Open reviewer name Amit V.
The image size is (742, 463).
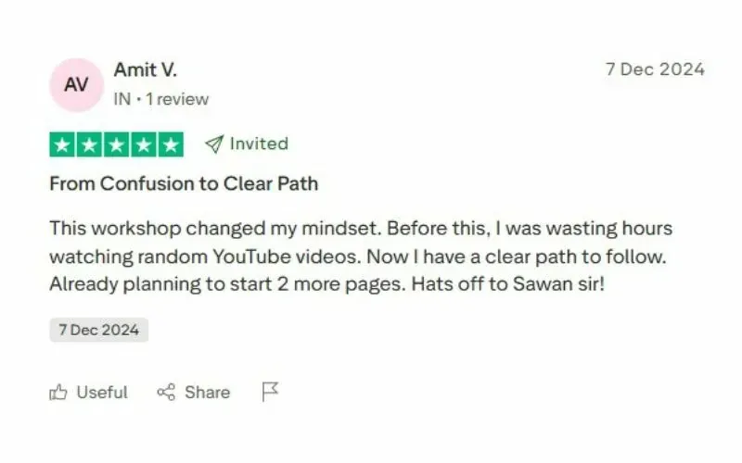click(x=146, y=70)
